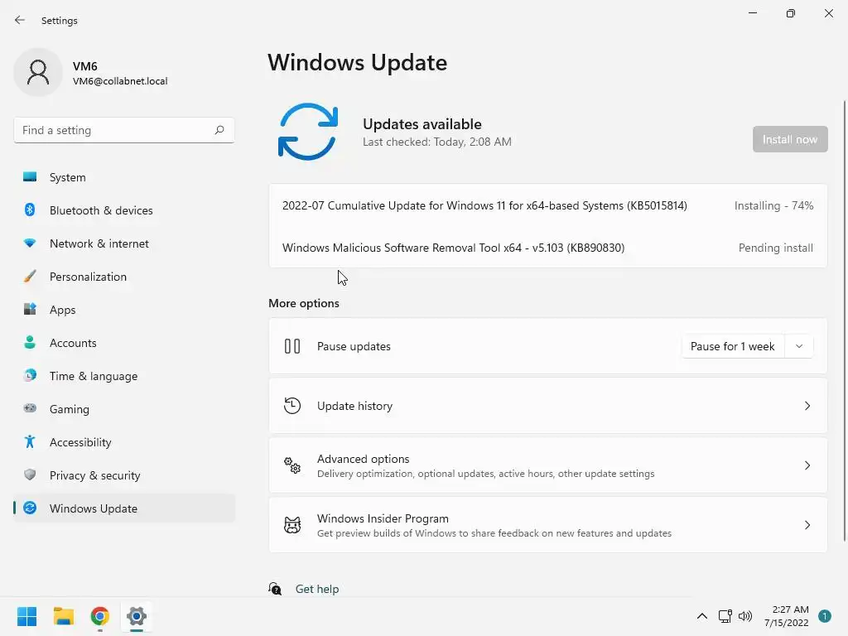Screen dimensions: 848x636
Task: Open Advanced options page
Action: pos(548,465)
